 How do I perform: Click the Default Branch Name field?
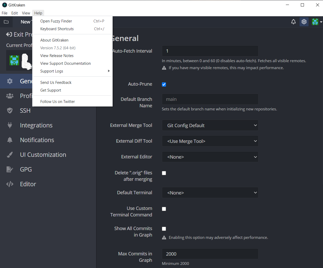tap(210, 99)
